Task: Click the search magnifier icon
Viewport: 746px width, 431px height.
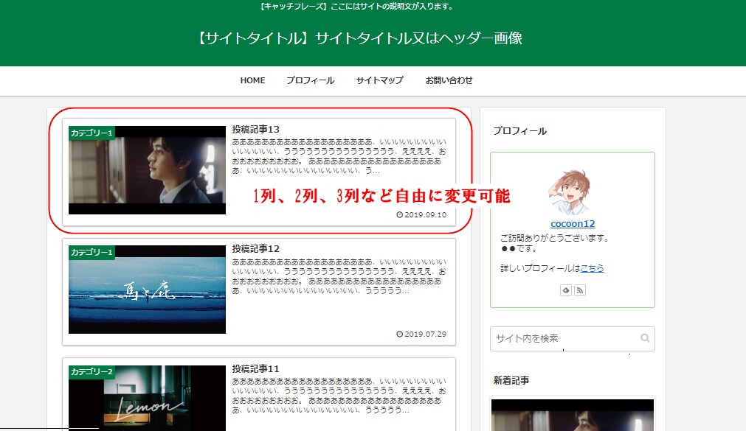Action: [645, 338]
